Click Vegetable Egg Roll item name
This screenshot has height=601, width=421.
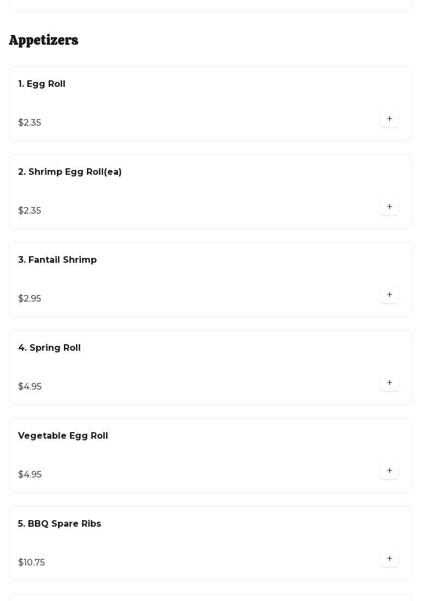coord(63,436)
